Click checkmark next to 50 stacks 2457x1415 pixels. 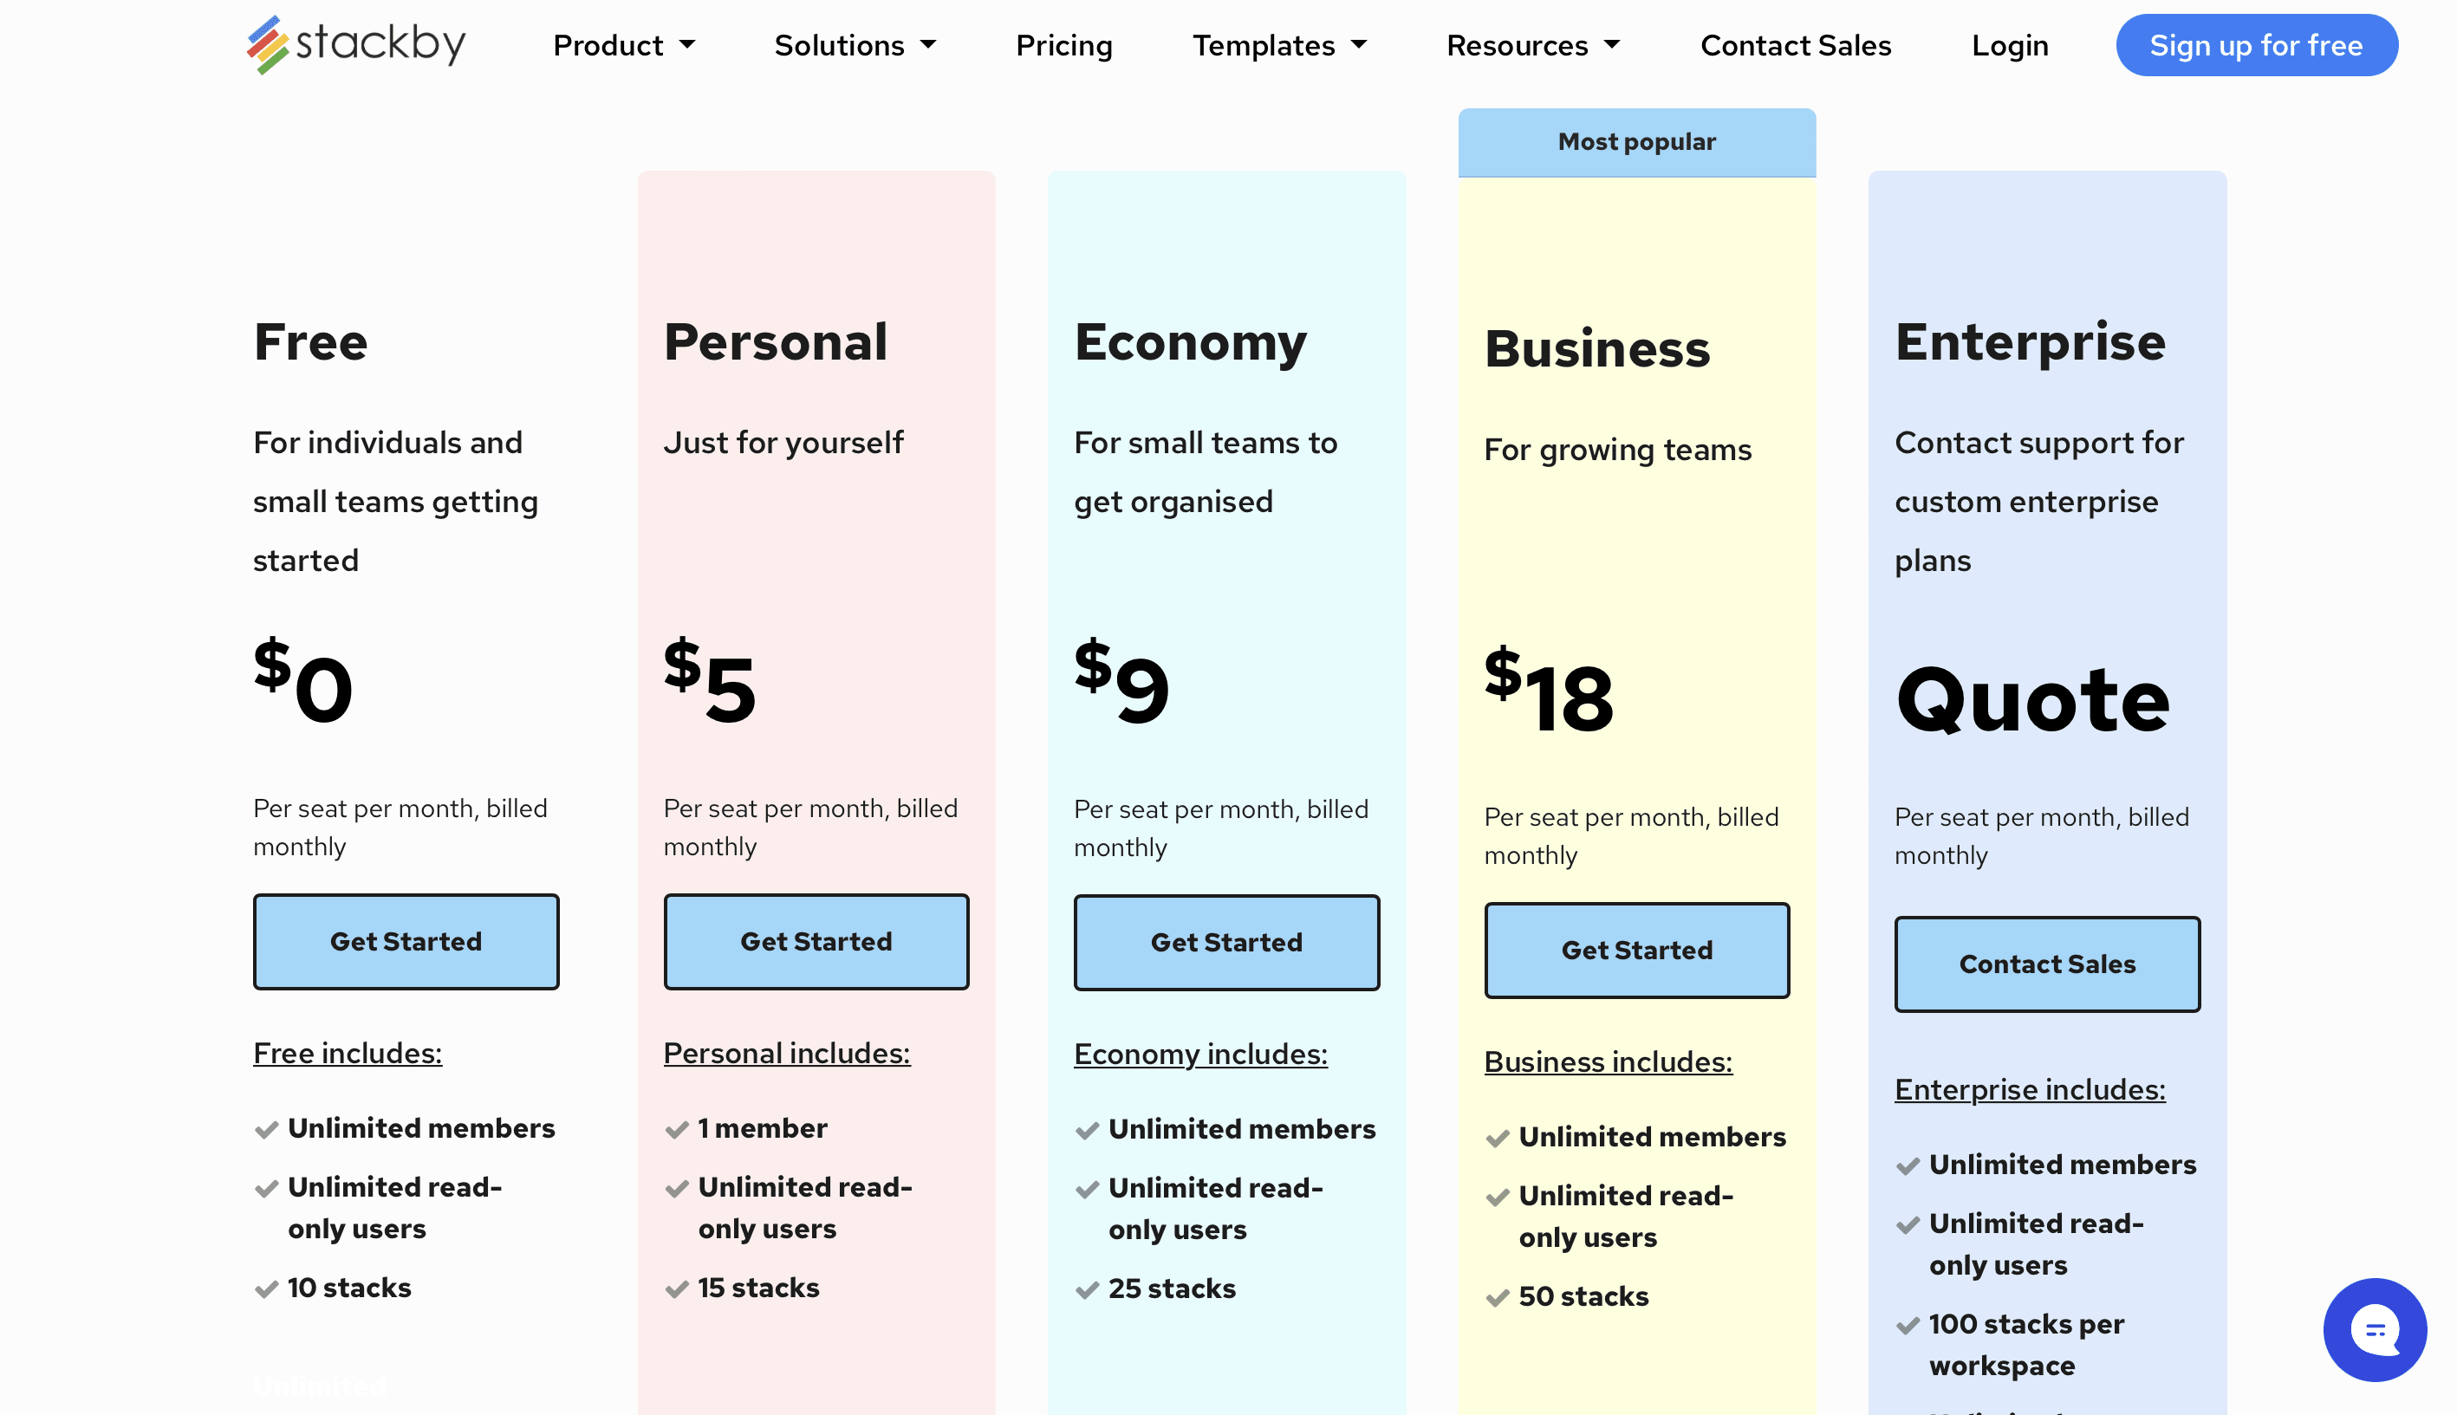(1497, 1298)
